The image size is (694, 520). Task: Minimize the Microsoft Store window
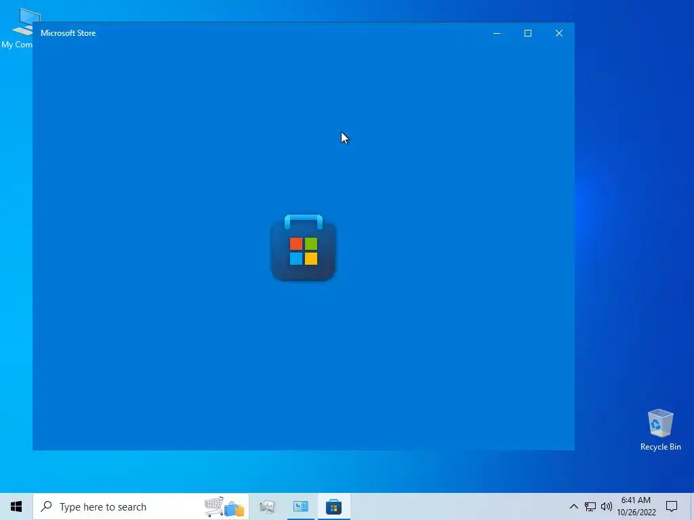point(497,33)
